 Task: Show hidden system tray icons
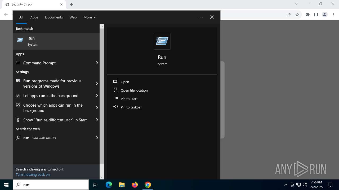click(x=286, y=185)
